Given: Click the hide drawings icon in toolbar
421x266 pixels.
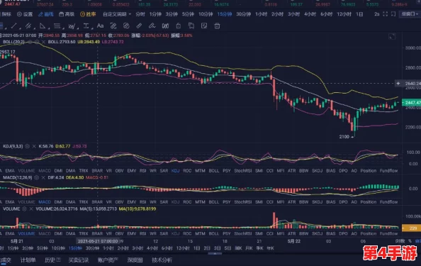Looking at the screenshot, I should 126,26.
